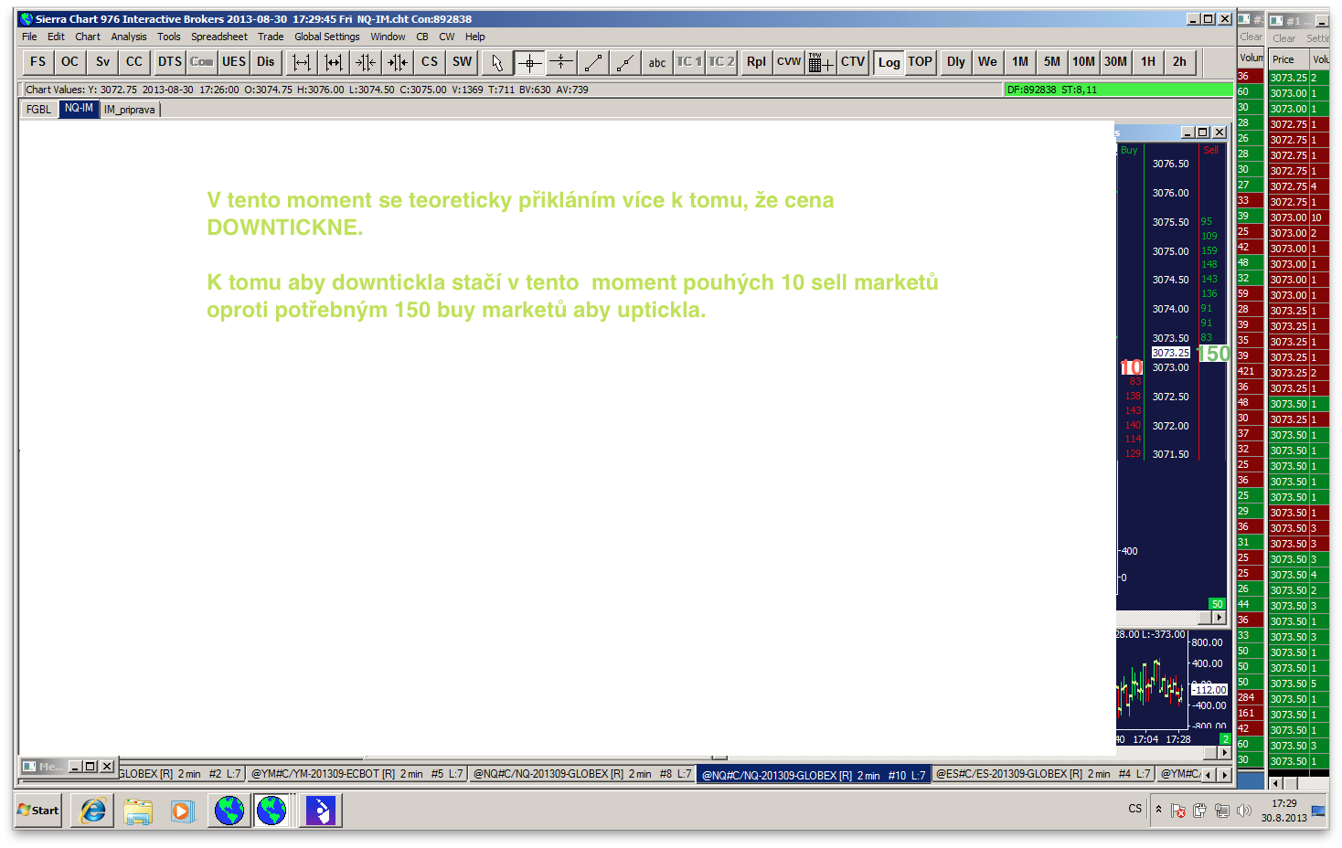Viewport: 1342px width, 848px height.
Task: Launch Internet Explorer from taskbar
Action: tap(93, 811)
